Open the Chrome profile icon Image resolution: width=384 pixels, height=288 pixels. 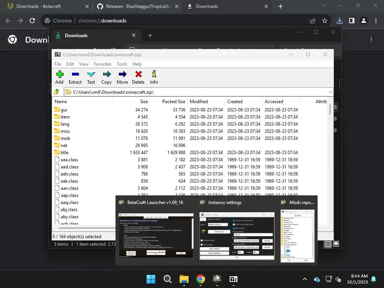click(x=364, y=21)
